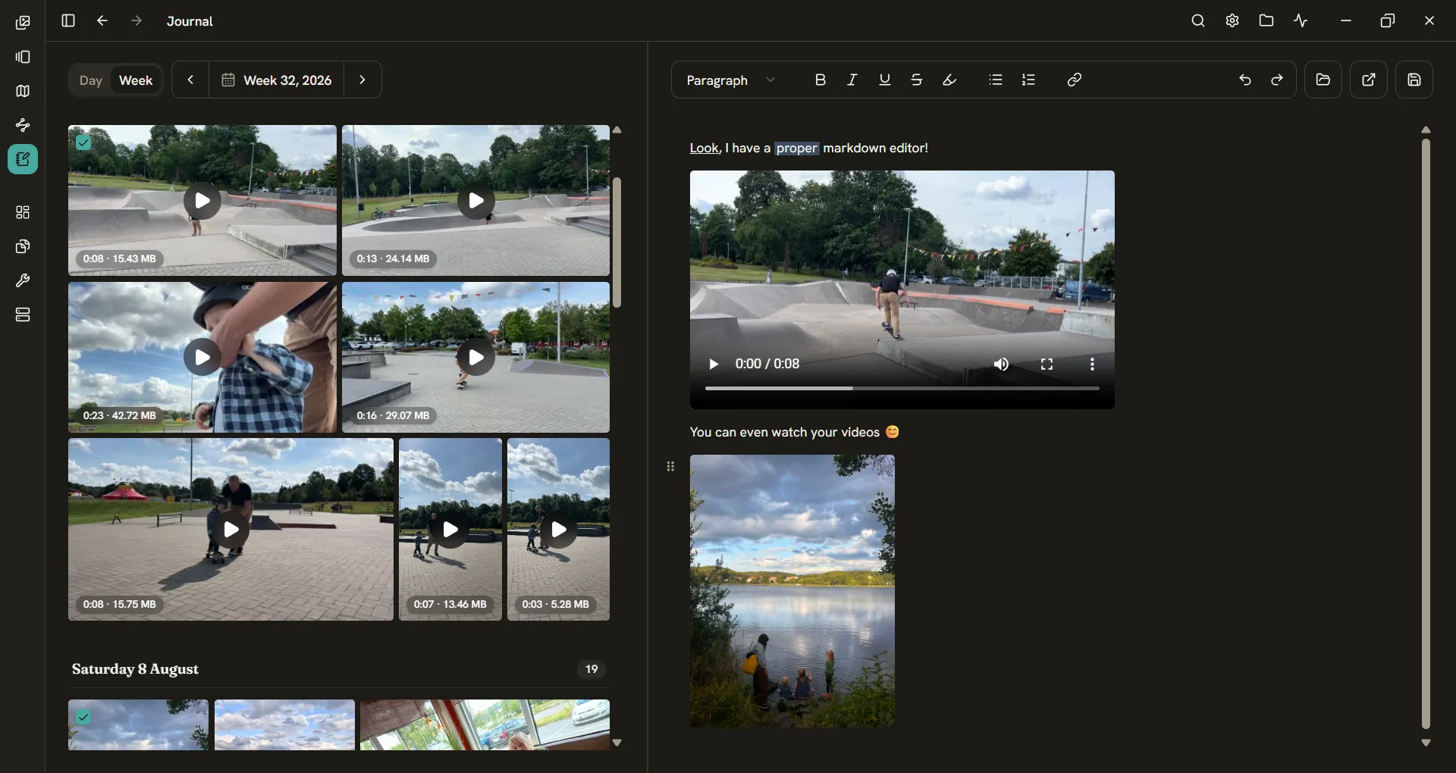Apply italic formatting
1456x773 pixels.
(852, 80)
